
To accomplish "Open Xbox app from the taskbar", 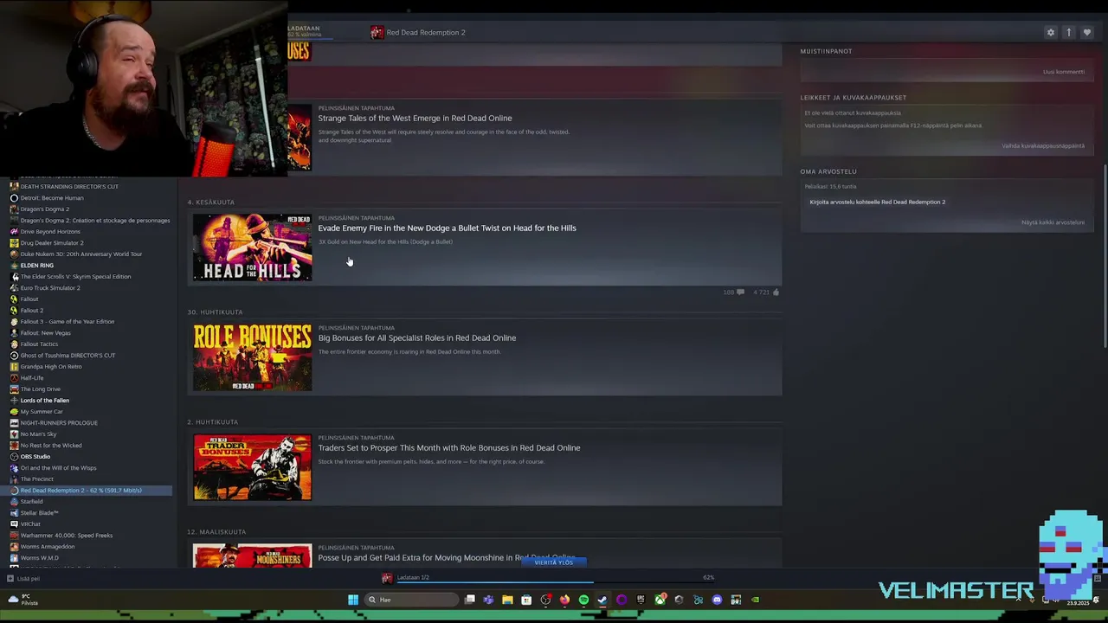I will tap(660, 600).
